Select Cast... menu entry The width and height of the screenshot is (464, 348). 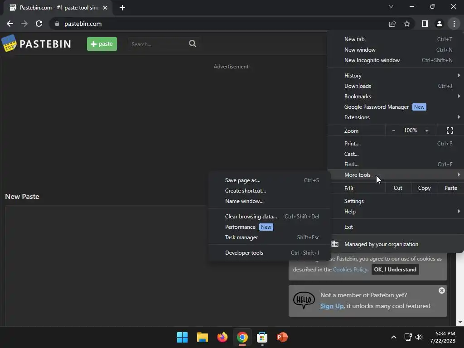point(396,154)
